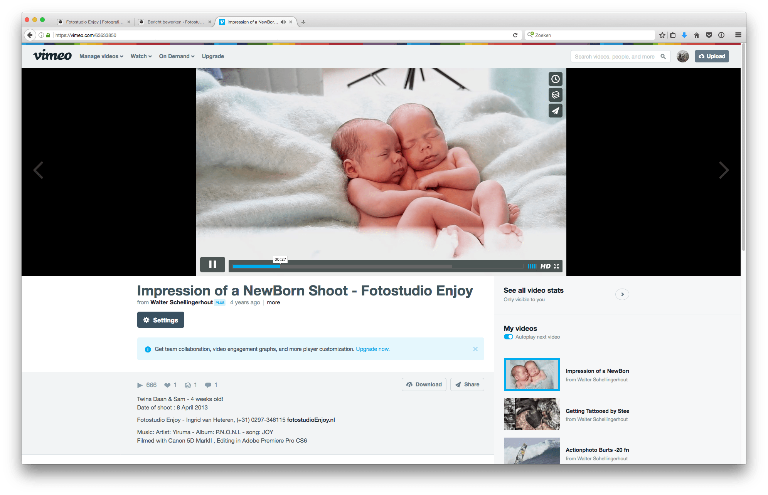This screenshot has width=768, height=495.
Task: Click the PLUS badge
Action: coord(220,302)
